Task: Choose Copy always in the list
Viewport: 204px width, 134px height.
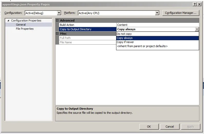Action: 157,38
